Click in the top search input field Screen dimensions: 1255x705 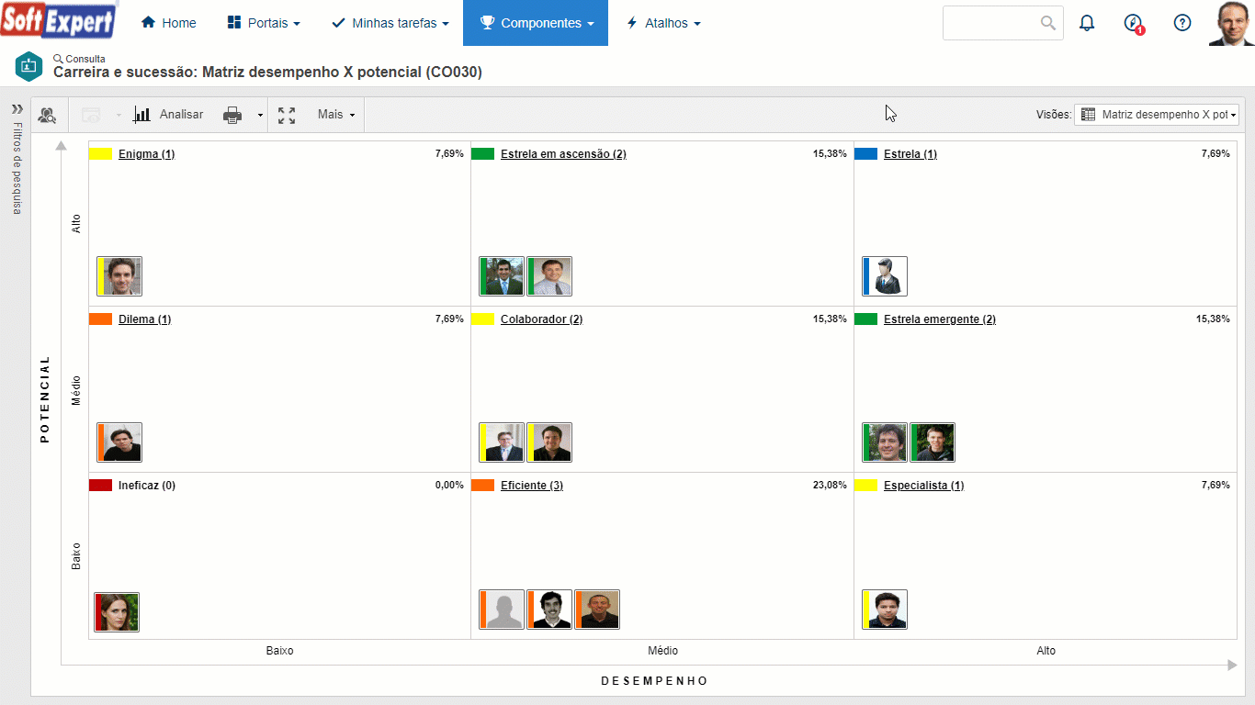coord(990,23)
